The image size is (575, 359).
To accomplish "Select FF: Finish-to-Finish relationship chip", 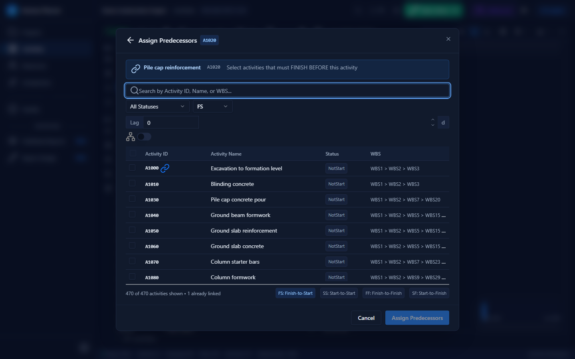I will point(384,293).
